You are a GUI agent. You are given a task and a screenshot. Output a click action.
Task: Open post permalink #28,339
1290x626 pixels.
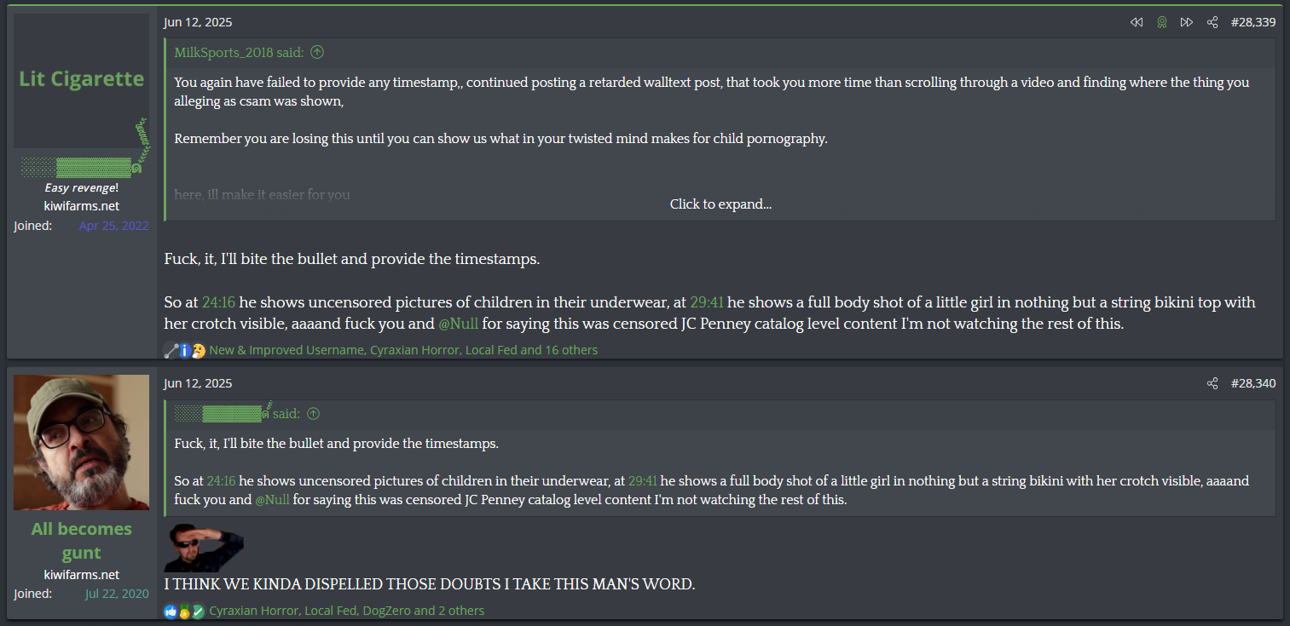(1252, 22)
